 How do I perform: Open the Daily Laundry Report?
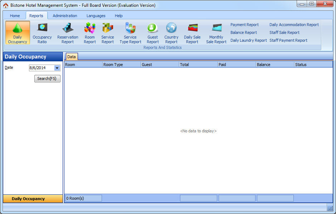248,40
